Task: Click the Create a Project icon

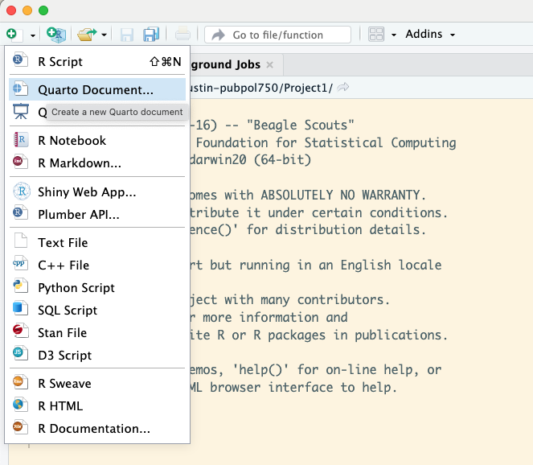Action: [56, 35]
